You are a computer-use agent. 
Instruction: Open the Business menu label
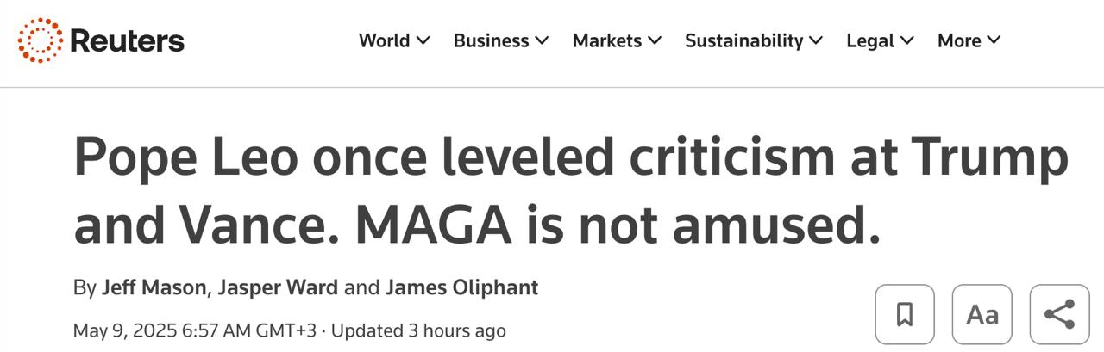click(x=491, y=40)
